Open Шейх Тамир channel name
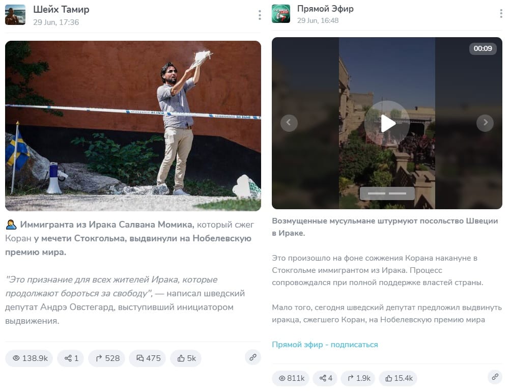510x391 pixels. (x=61, y=10)
